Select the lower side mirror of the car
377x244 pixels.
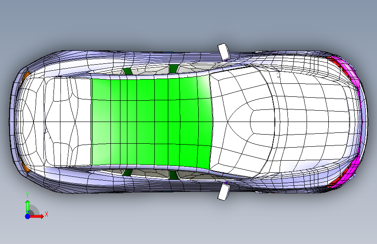pyautogui.click(x=224, y=191)
